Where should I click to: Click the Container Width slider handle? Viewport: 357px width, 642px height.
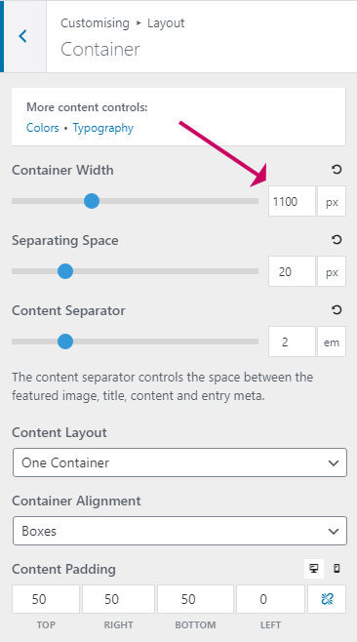[x=92, y=201]
